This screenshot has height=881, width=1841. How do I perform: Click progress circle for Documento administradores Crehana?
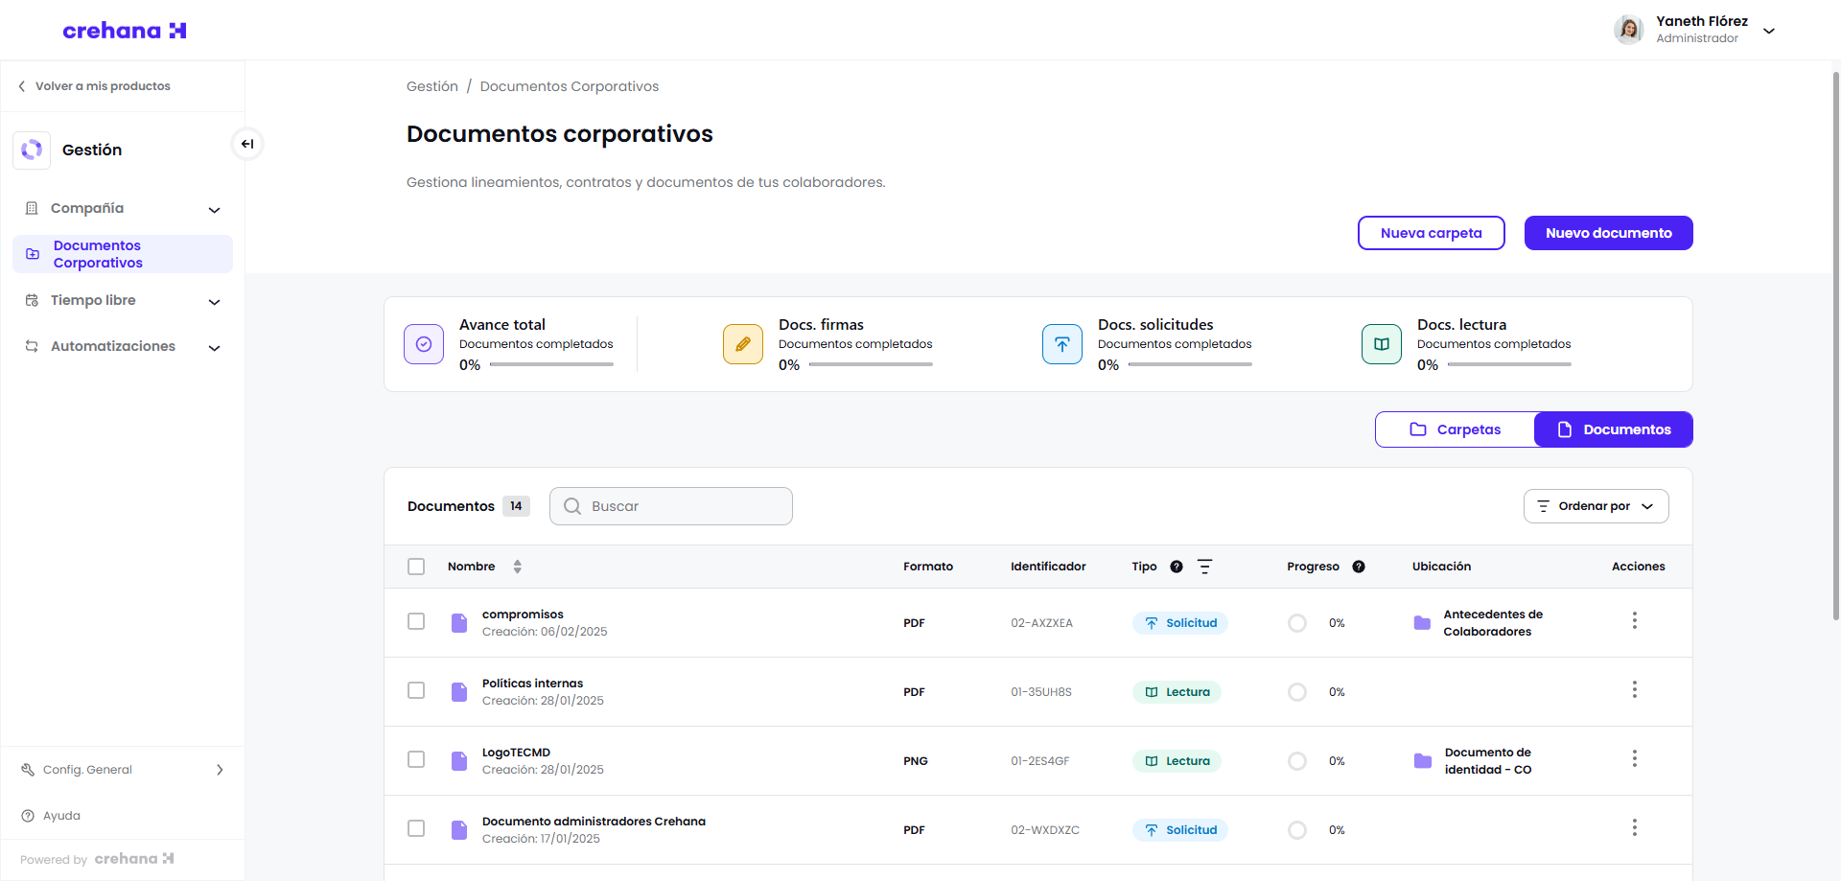[x=1297, y=830]
